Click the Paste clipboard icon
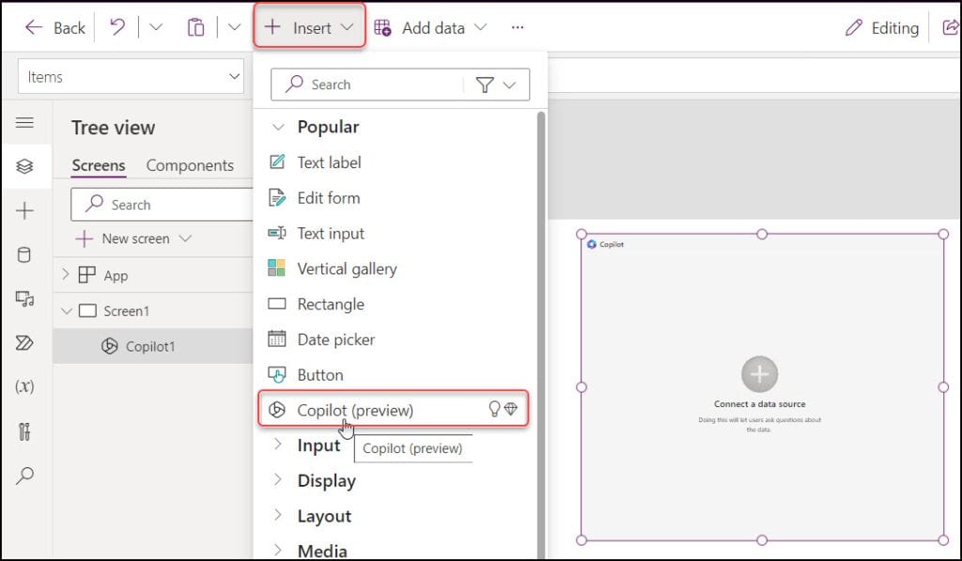Viewport: 962px width, 561px height. point(195,27)
